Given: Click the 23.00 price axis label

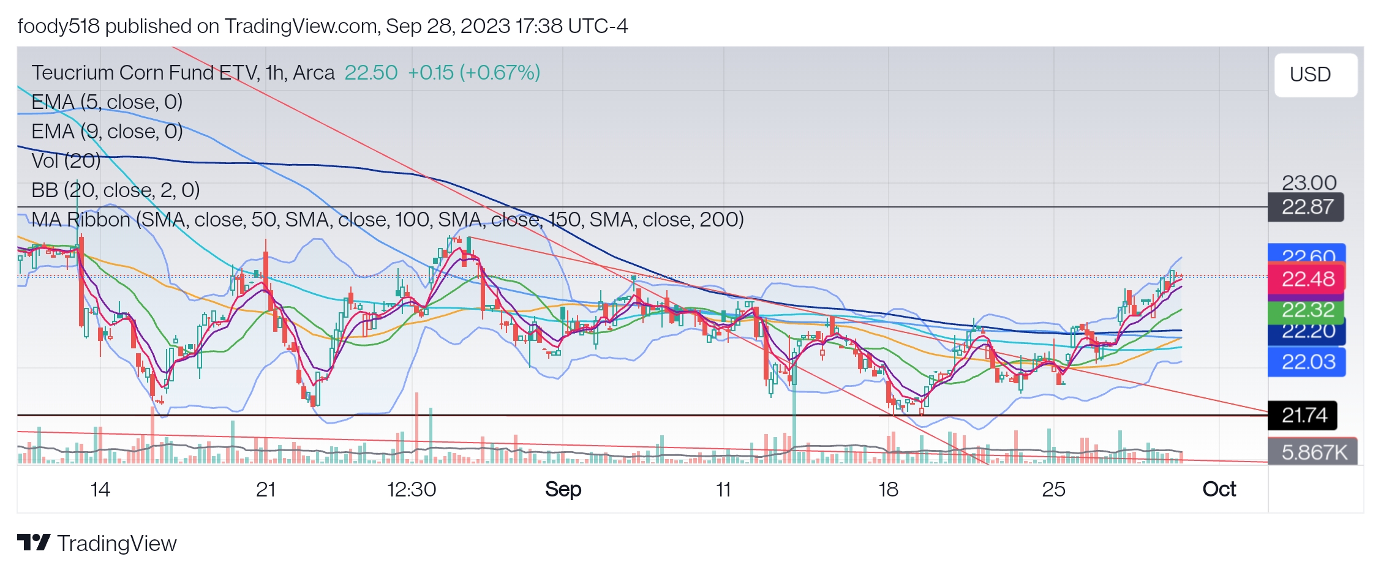Looking at the screenshot, I should coord(1309,182).
